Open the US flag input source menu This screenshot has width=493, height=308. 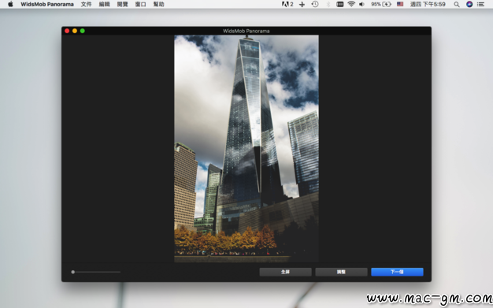tap(400, 4)
